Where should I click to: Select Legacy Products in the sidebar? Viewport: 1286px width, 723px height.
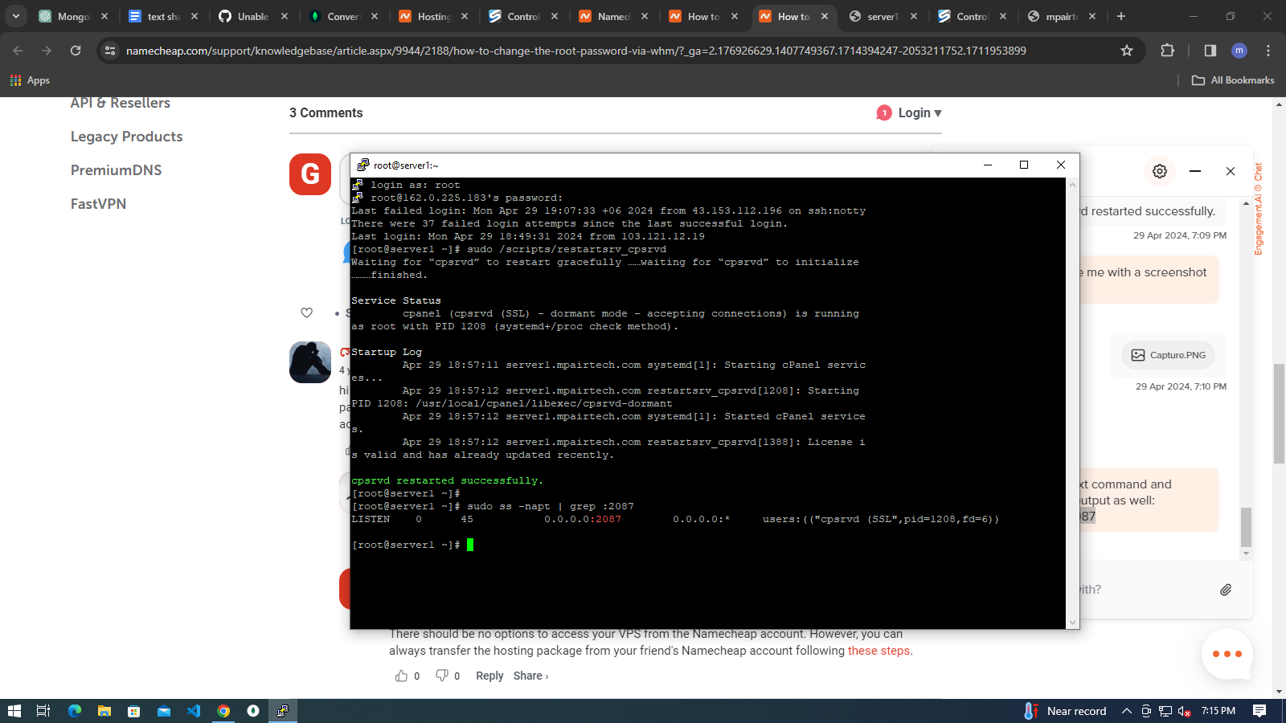tap(126, 137)
